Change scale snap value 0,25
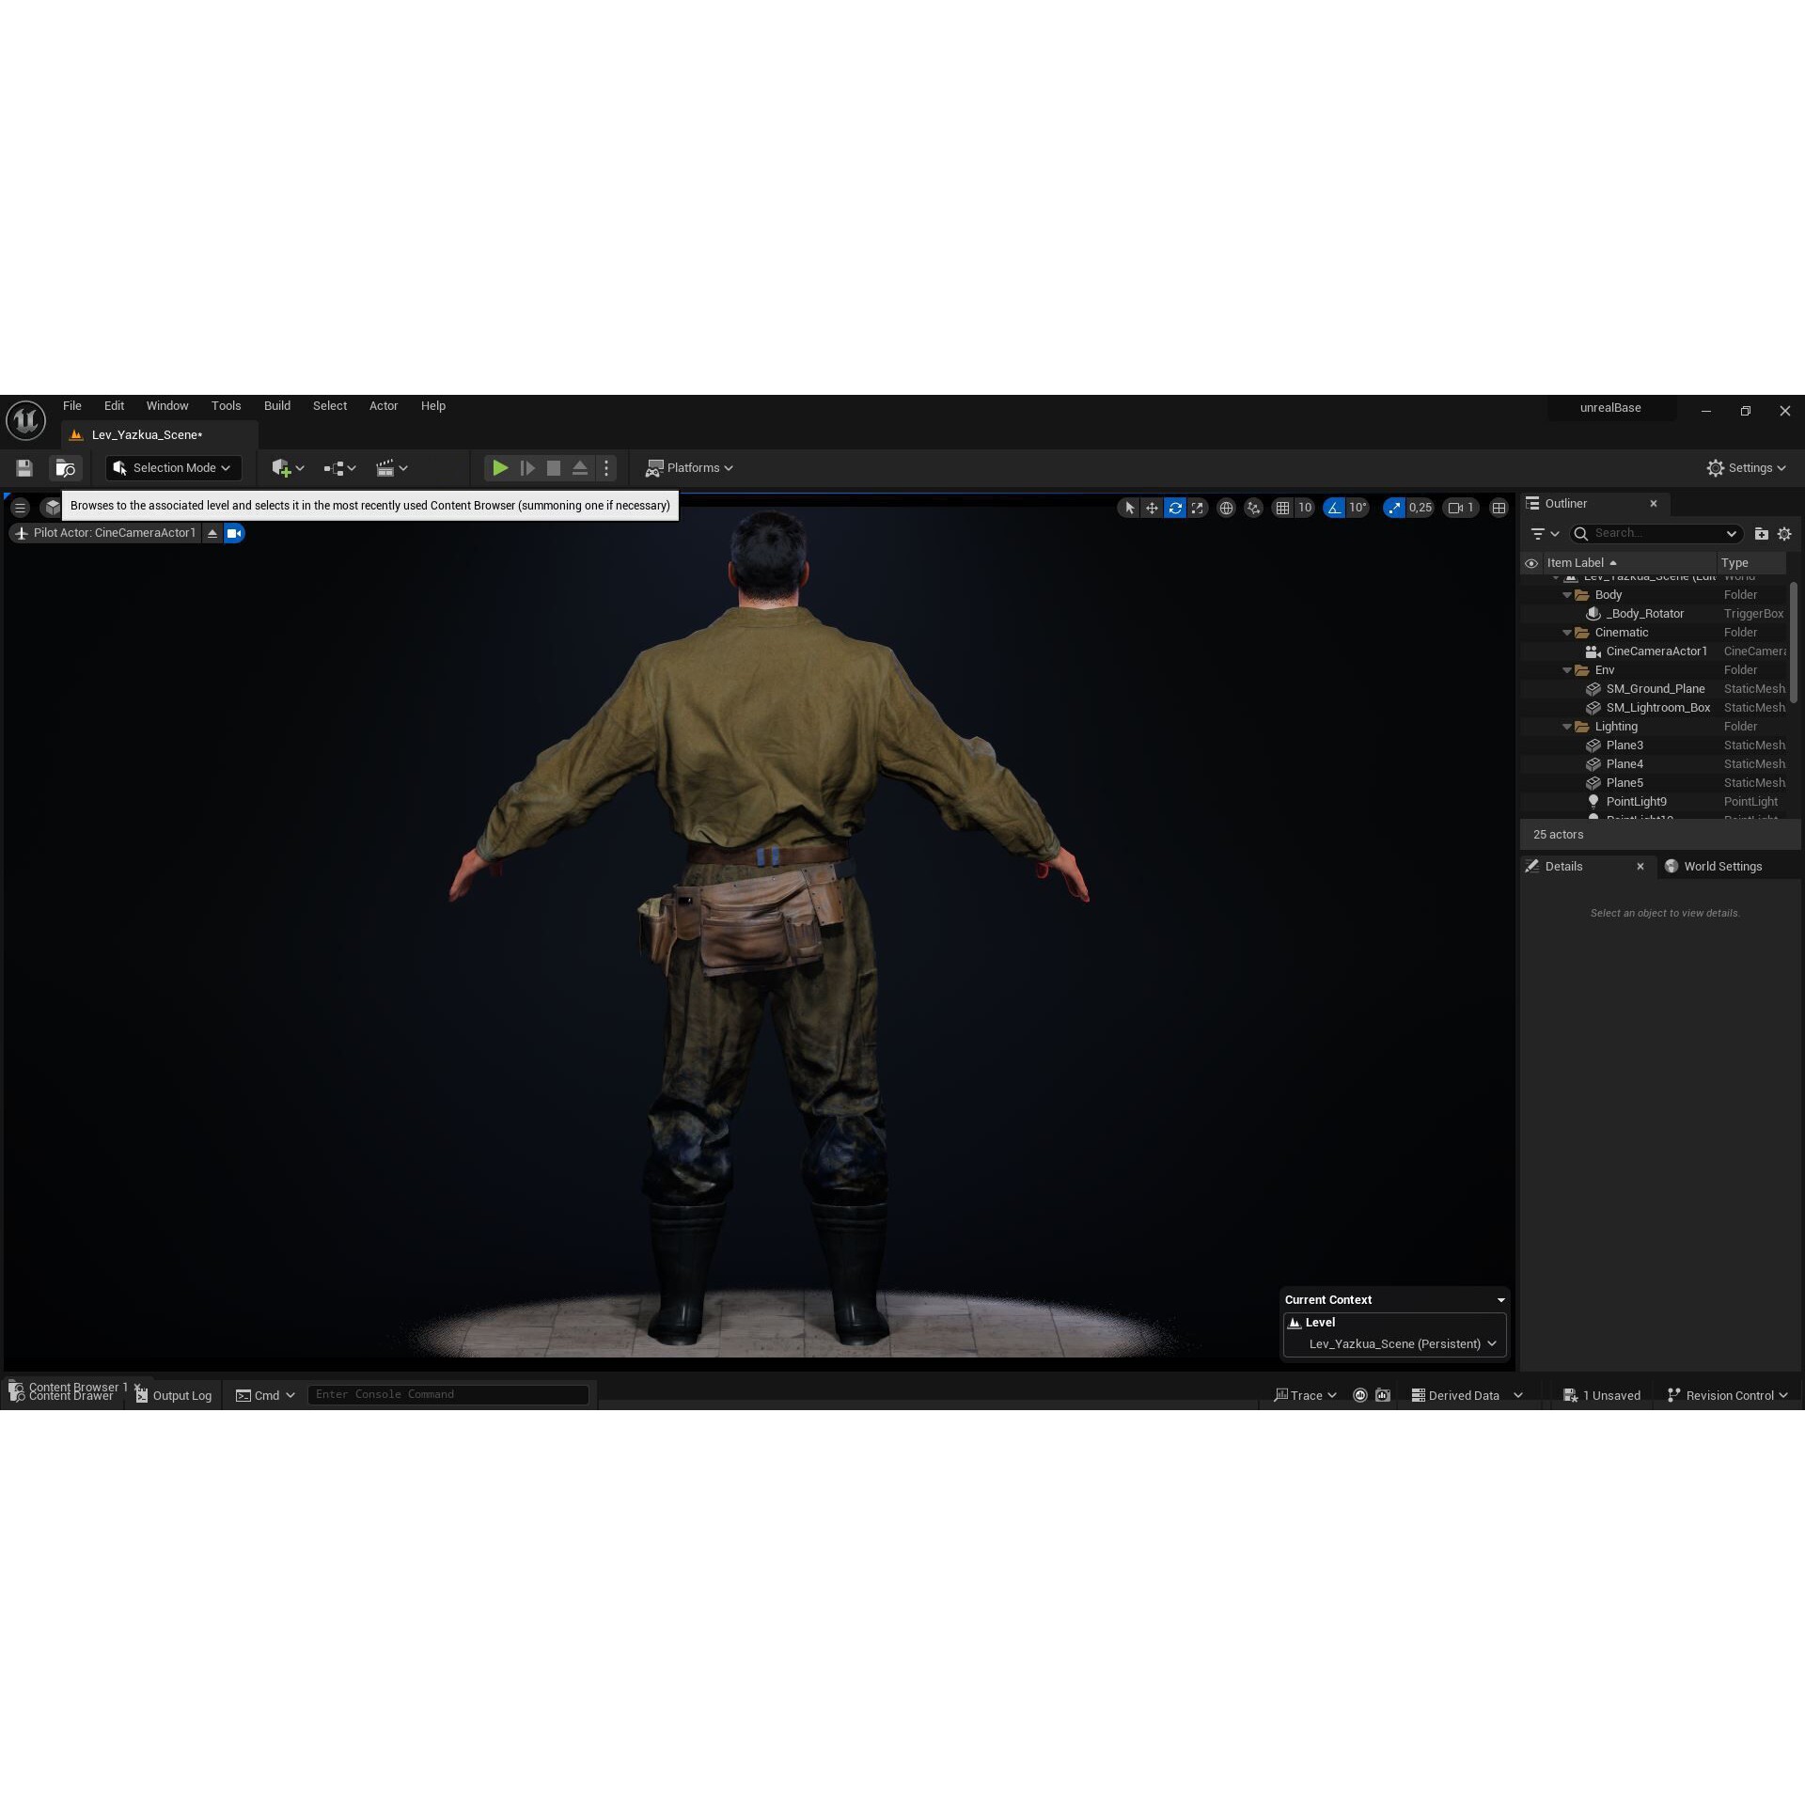Screen dimensions: 1805x1805 pos(1420,508)
